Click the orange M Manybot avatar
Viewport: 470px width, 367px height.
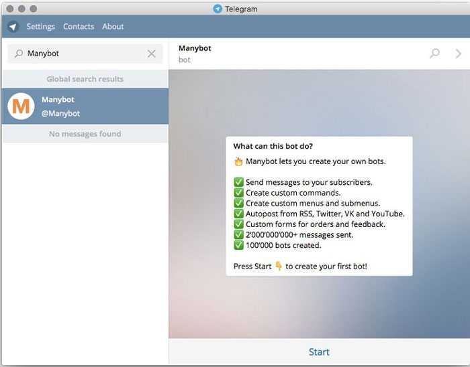click(x=21, y=106)
